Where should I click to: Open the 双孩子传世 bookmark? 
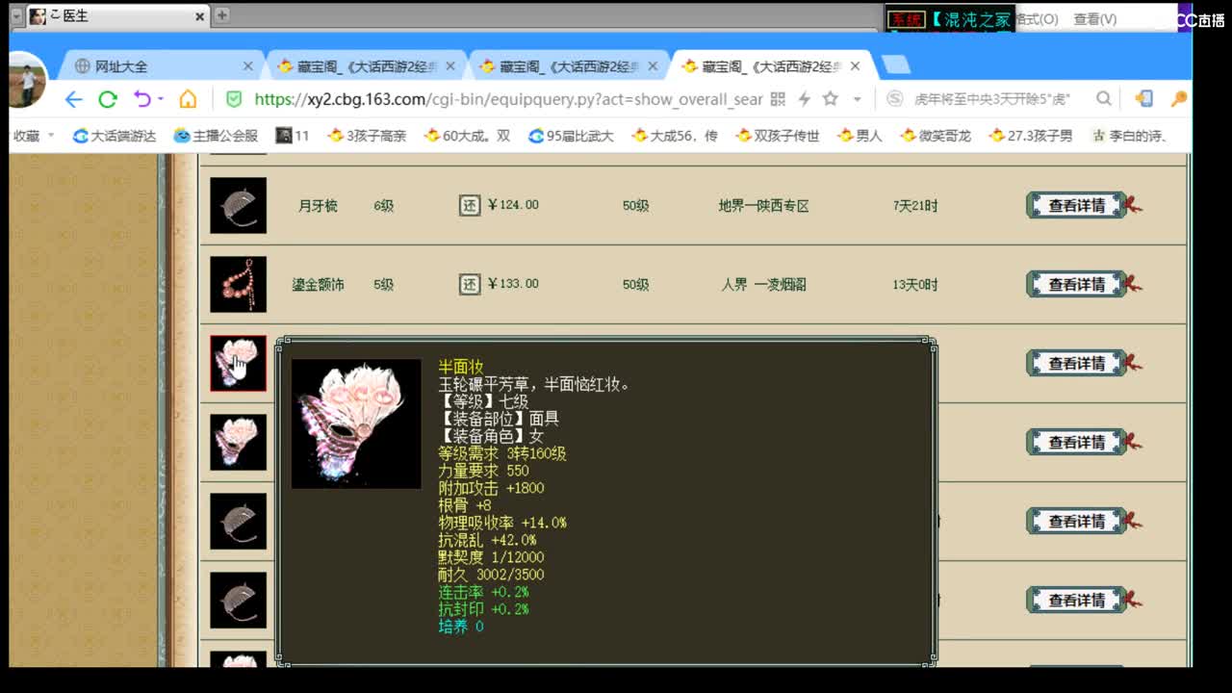click(778, 136)
